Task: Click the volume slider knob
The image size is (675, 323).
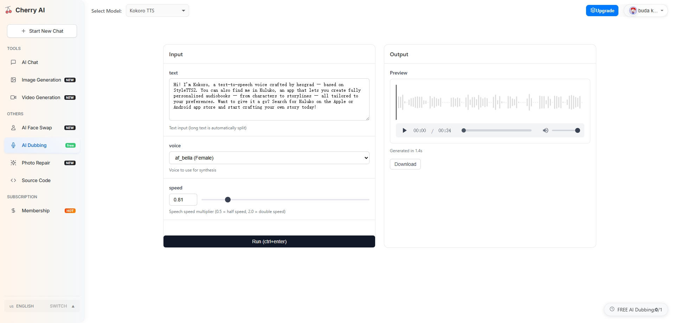Action: [x=577, y=130]
